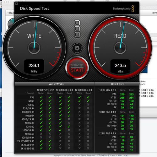Click the 12 Bit RGB 2K read value 12
157x157 pixels.
[x=132, y=150]
